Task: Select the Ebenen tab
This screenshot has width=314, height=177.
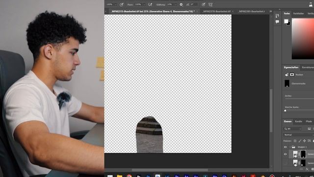Action: tap(288, 121)
